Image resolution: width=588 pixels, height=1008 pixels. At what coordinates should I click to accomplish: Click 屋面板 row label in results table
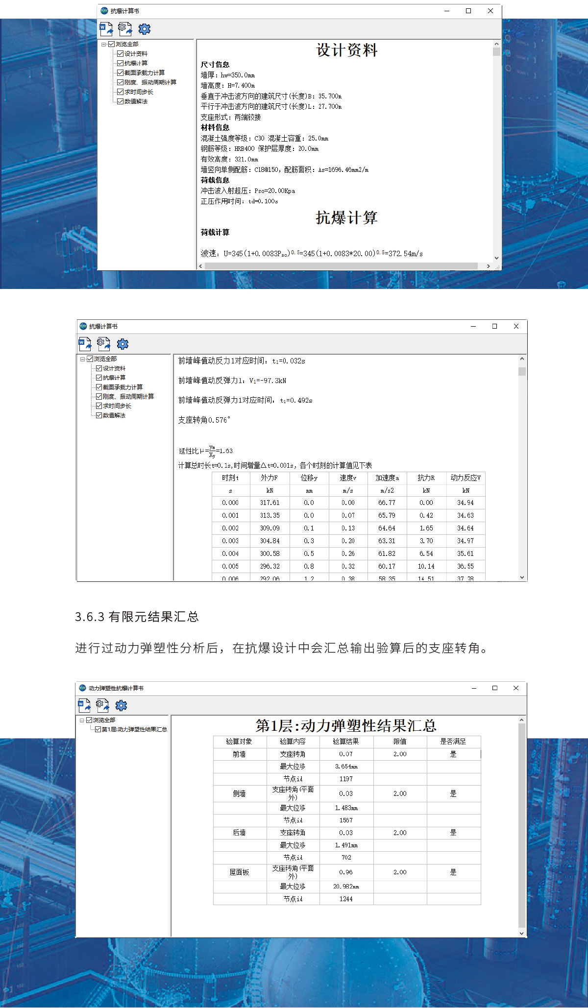[x=239, y=872]
